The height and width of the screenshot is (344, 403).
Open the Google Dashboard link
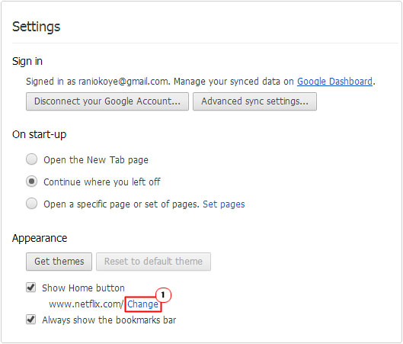click(x=334, y=82)
